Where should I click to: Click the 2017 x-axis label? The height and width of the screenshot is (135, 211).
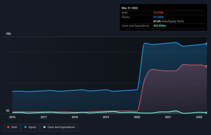(44, 117)
